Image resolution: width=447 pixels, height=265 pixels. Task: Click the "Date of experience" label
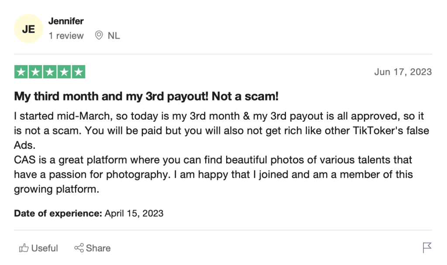[58, 213]
